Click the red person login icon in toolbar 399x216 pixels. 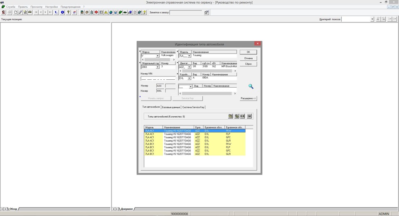(x=4, y=12)
